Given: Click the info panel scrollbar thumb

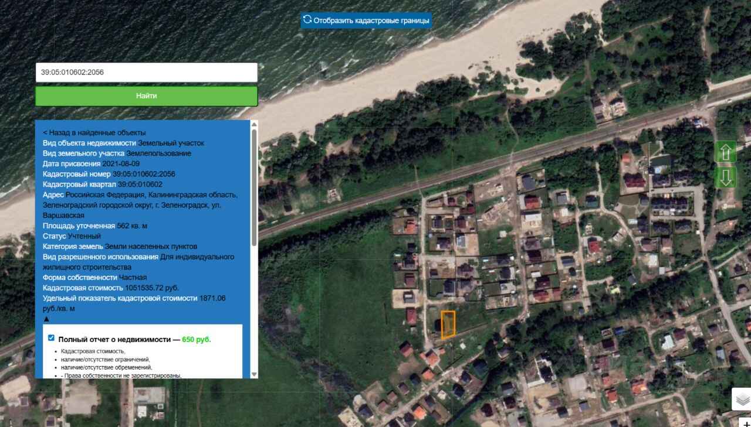Looking at the screenshot, I should (x=254, y=187).
